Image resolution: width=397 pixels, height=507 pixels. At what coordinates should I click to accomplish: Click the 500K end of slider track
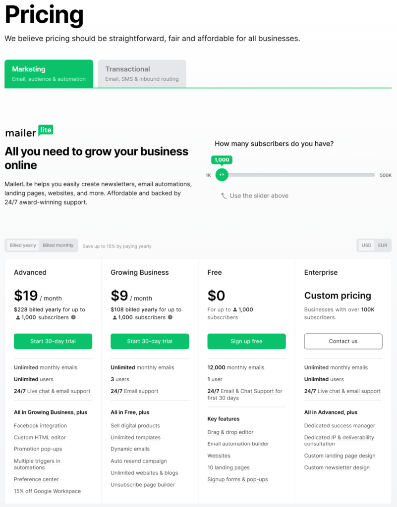click(374, 175)
